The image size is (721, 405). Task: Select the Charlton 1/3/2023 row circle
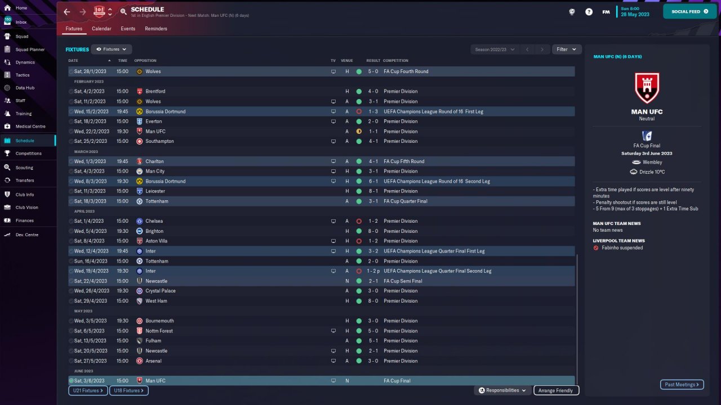click(72, 161)
